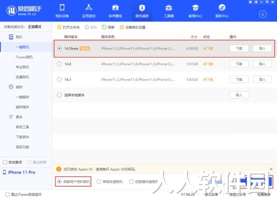Open the title bar list menu icon
Viewport: 277px width, 199px height.
click(x=256, y=2)
